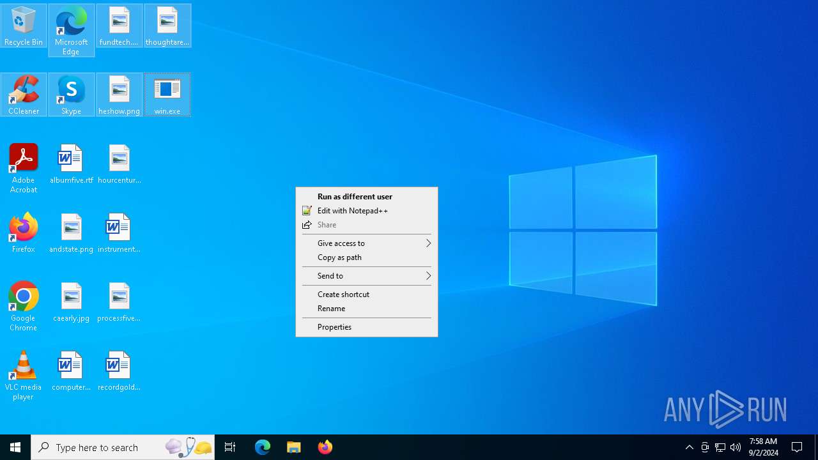Click the taskbar search box
Screen dimensions: 818x460
click(x=123, y=447)
